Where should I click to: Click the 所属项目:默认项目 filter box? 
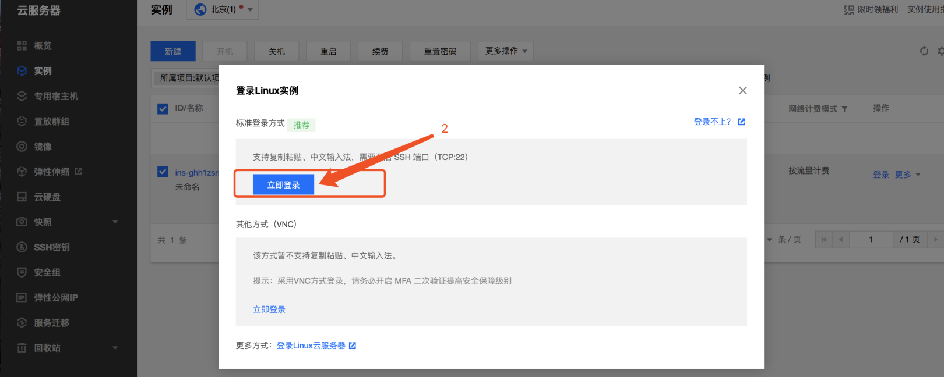(x=186, y=78)
